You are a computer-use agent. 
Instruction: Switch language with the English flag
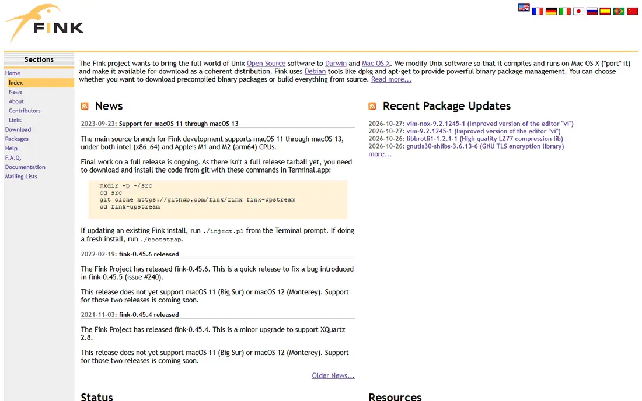point(524,8)
